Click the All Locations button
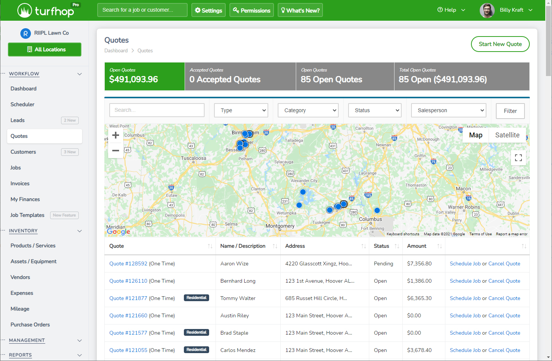Screen dimensions: 552x361 point(44,49)
